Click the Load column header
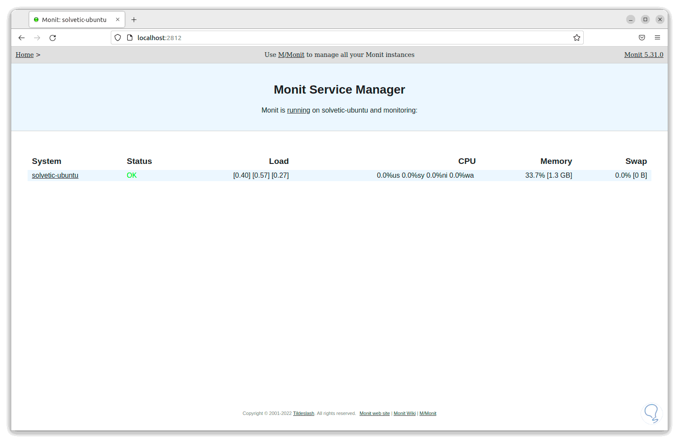The width and height of the screenshot is (679, 443). point(278,161)
